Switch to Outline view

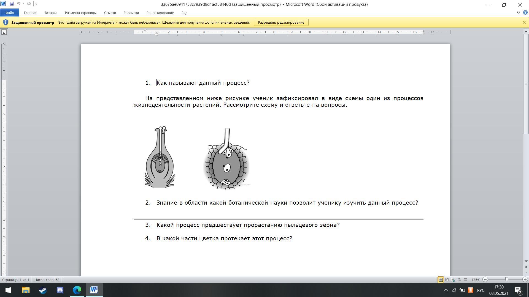459,280
